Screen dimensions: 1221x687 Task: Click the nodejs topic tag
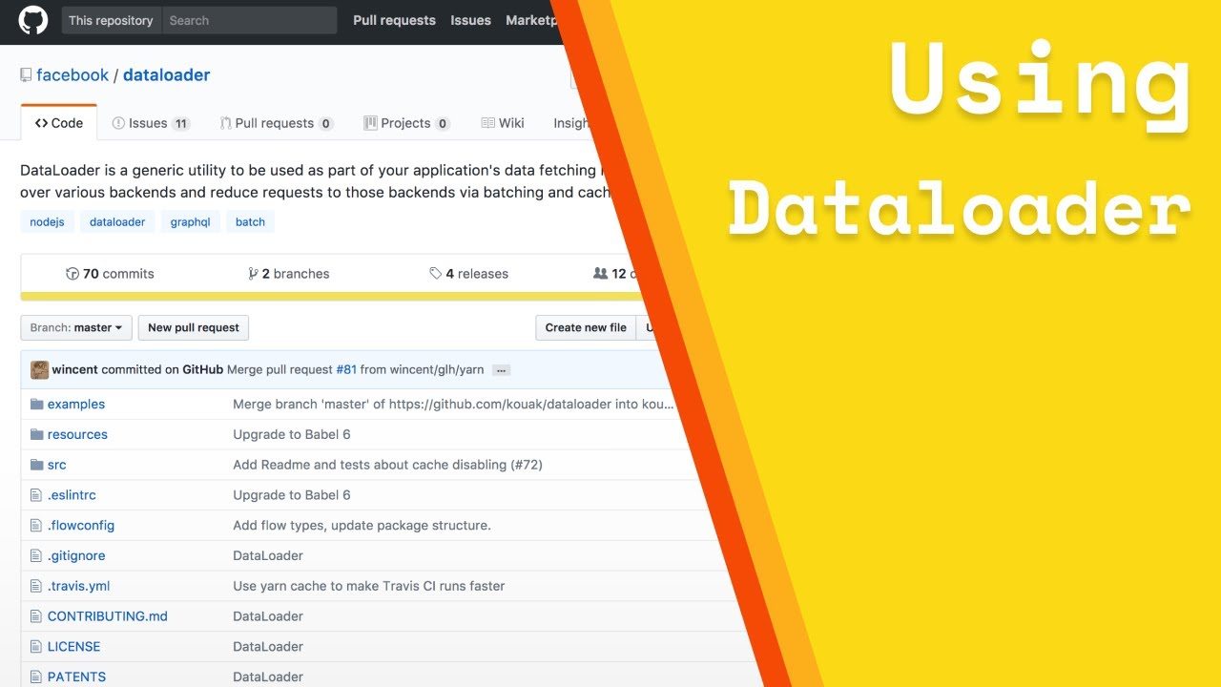point(47,222)
